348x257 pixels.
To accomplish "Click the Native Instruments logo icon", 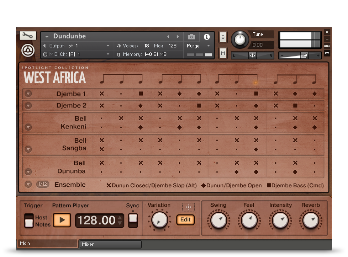I will 28,50.
